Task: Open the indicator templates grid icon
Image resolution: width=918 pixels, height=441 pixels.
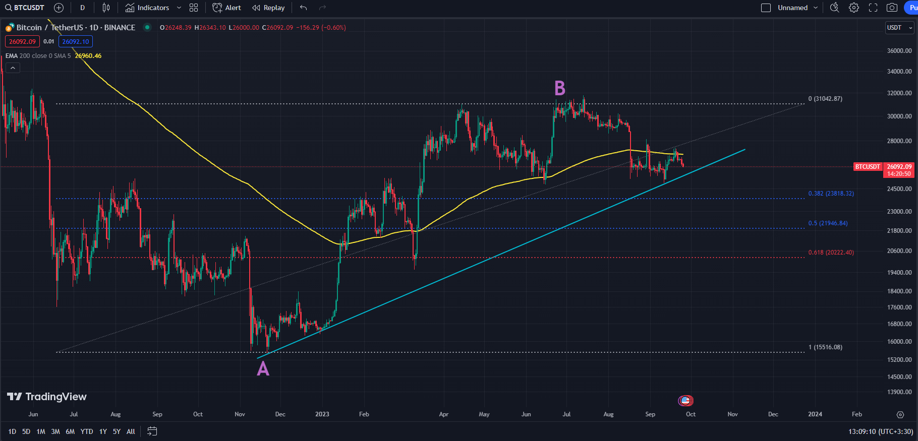Action: click(194, 8)
